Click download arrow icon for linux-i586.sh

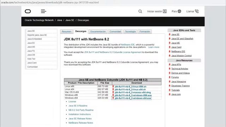point(113,86)
